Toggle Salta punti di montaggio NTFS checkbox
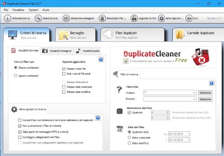Image resolution: width=224 pixels, height=156 pixels. [20, 132]
